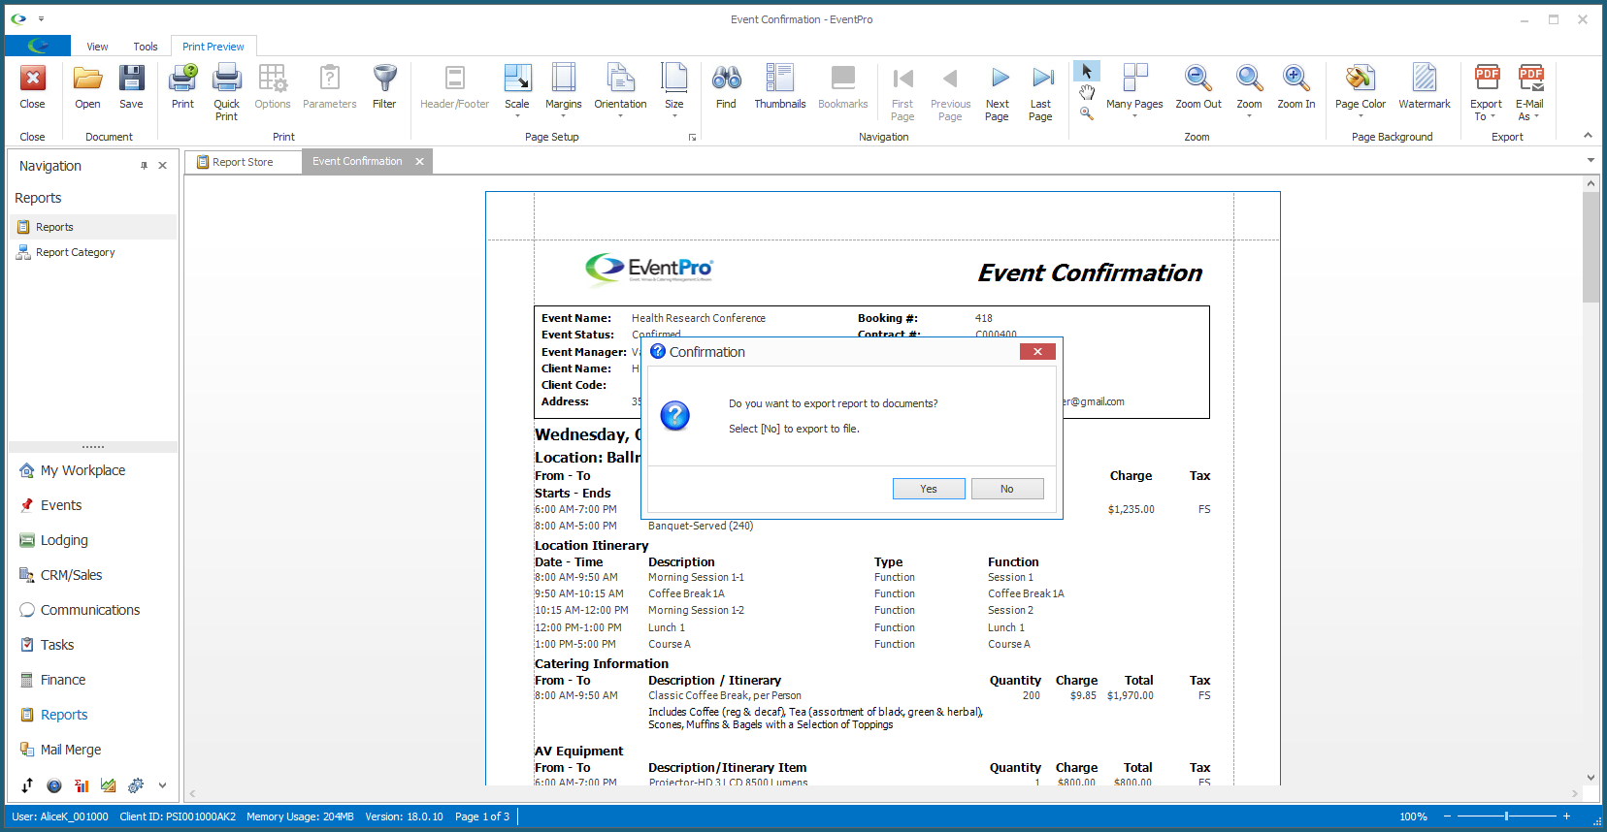Click the globe icon in navigation footer
Screen dimensions: 1607x832
click(x=54, y=785)
